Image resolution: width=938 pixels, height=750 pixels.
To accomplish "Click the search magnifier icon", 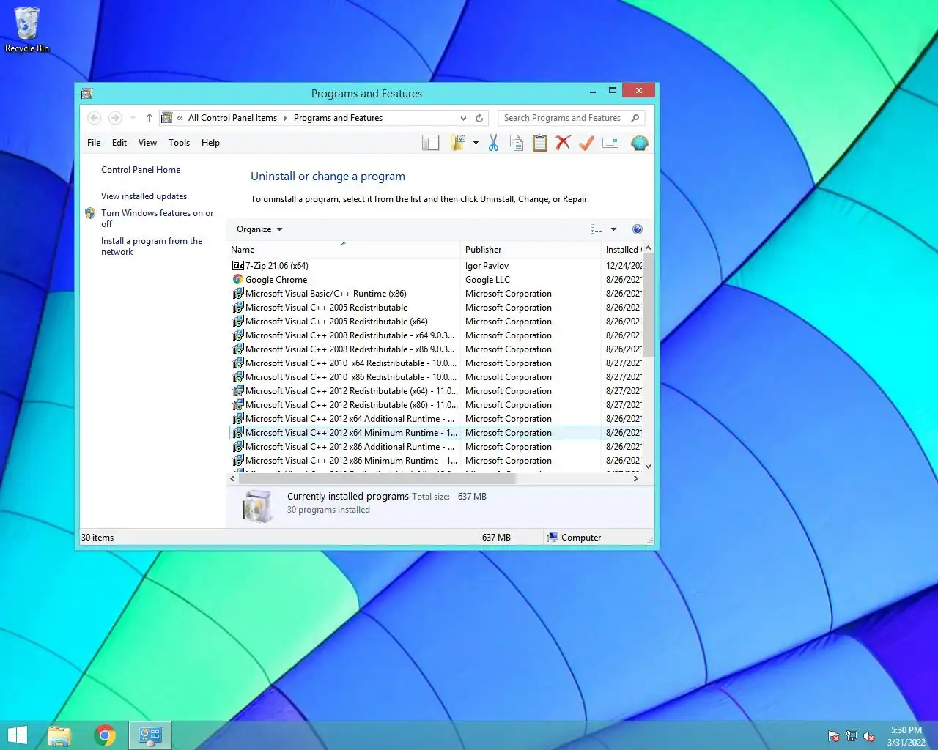I will pos(635,118).
